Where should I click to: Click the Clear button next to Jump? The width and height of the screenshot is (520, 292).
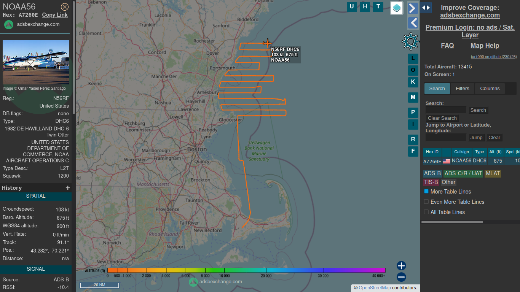point(494,138)
